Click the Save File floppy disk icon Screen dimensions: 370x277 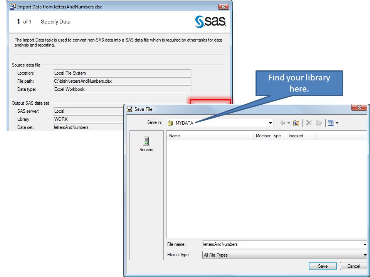point(129,109)
